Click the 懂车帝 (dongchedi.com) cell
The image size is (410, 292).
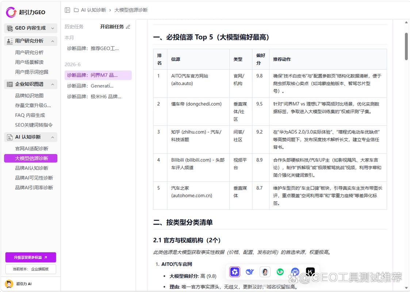[198, 112]
